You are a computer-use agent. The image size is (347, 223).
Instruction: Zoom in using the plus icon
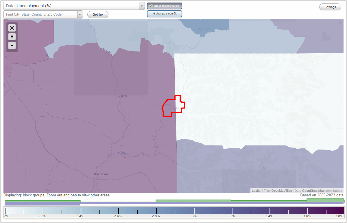(12, 37)
